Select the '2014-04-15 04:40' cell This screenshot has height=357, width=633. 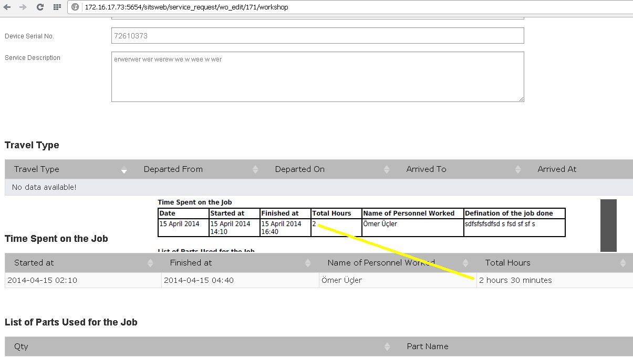pos(240,280)
